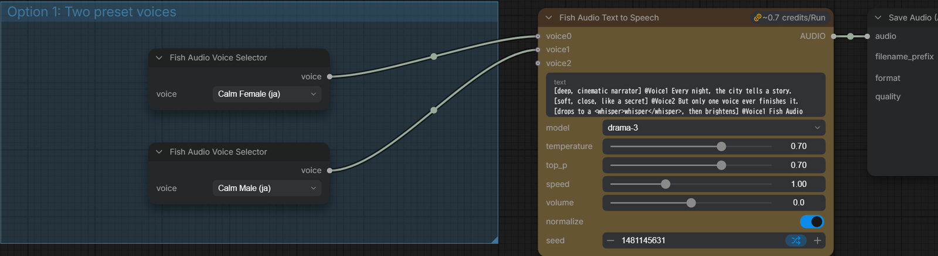Click the midpoint dot on the voice0 link
The width and height of the screenshot is (938, 256).
(434, 56)
